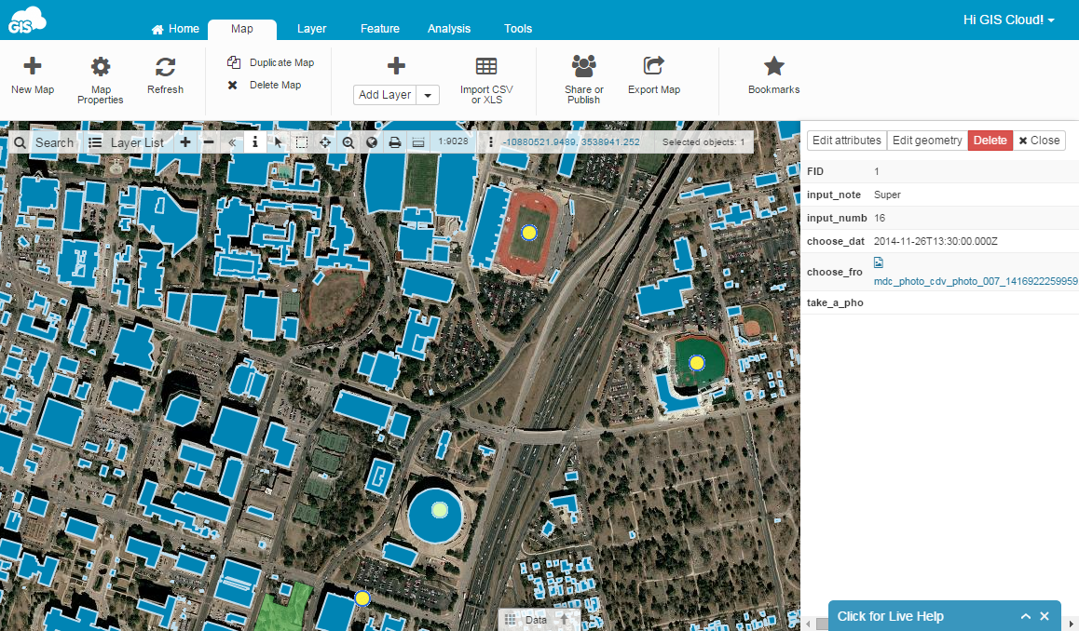
Task: Click Duplicate Map
Action: click(270, 62)
